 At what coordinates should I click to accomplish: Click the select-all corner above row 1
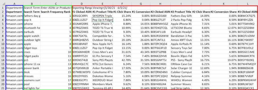click(3, 3)
